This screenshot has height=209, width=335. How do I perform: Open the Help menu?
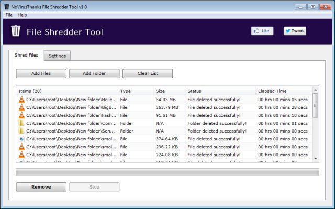(x=22, y=15)
